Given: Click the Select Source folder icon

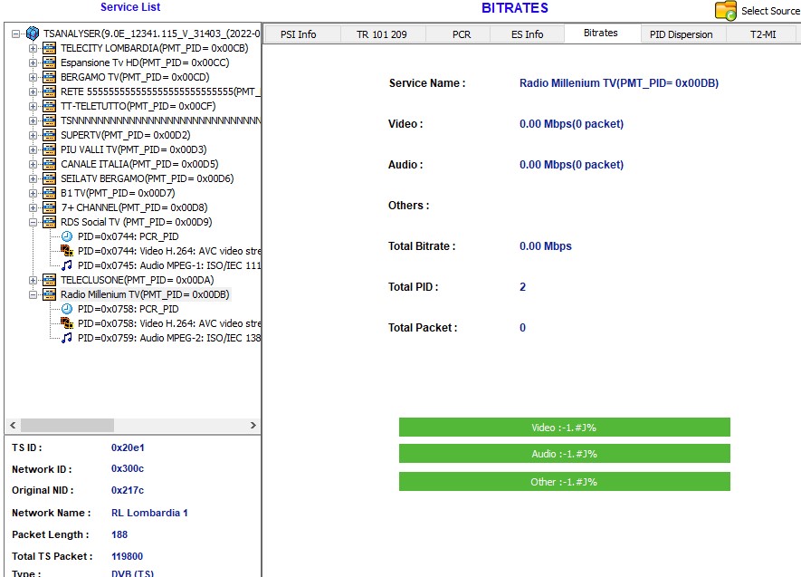Looking at the screenshot, I should pos(725,11).
